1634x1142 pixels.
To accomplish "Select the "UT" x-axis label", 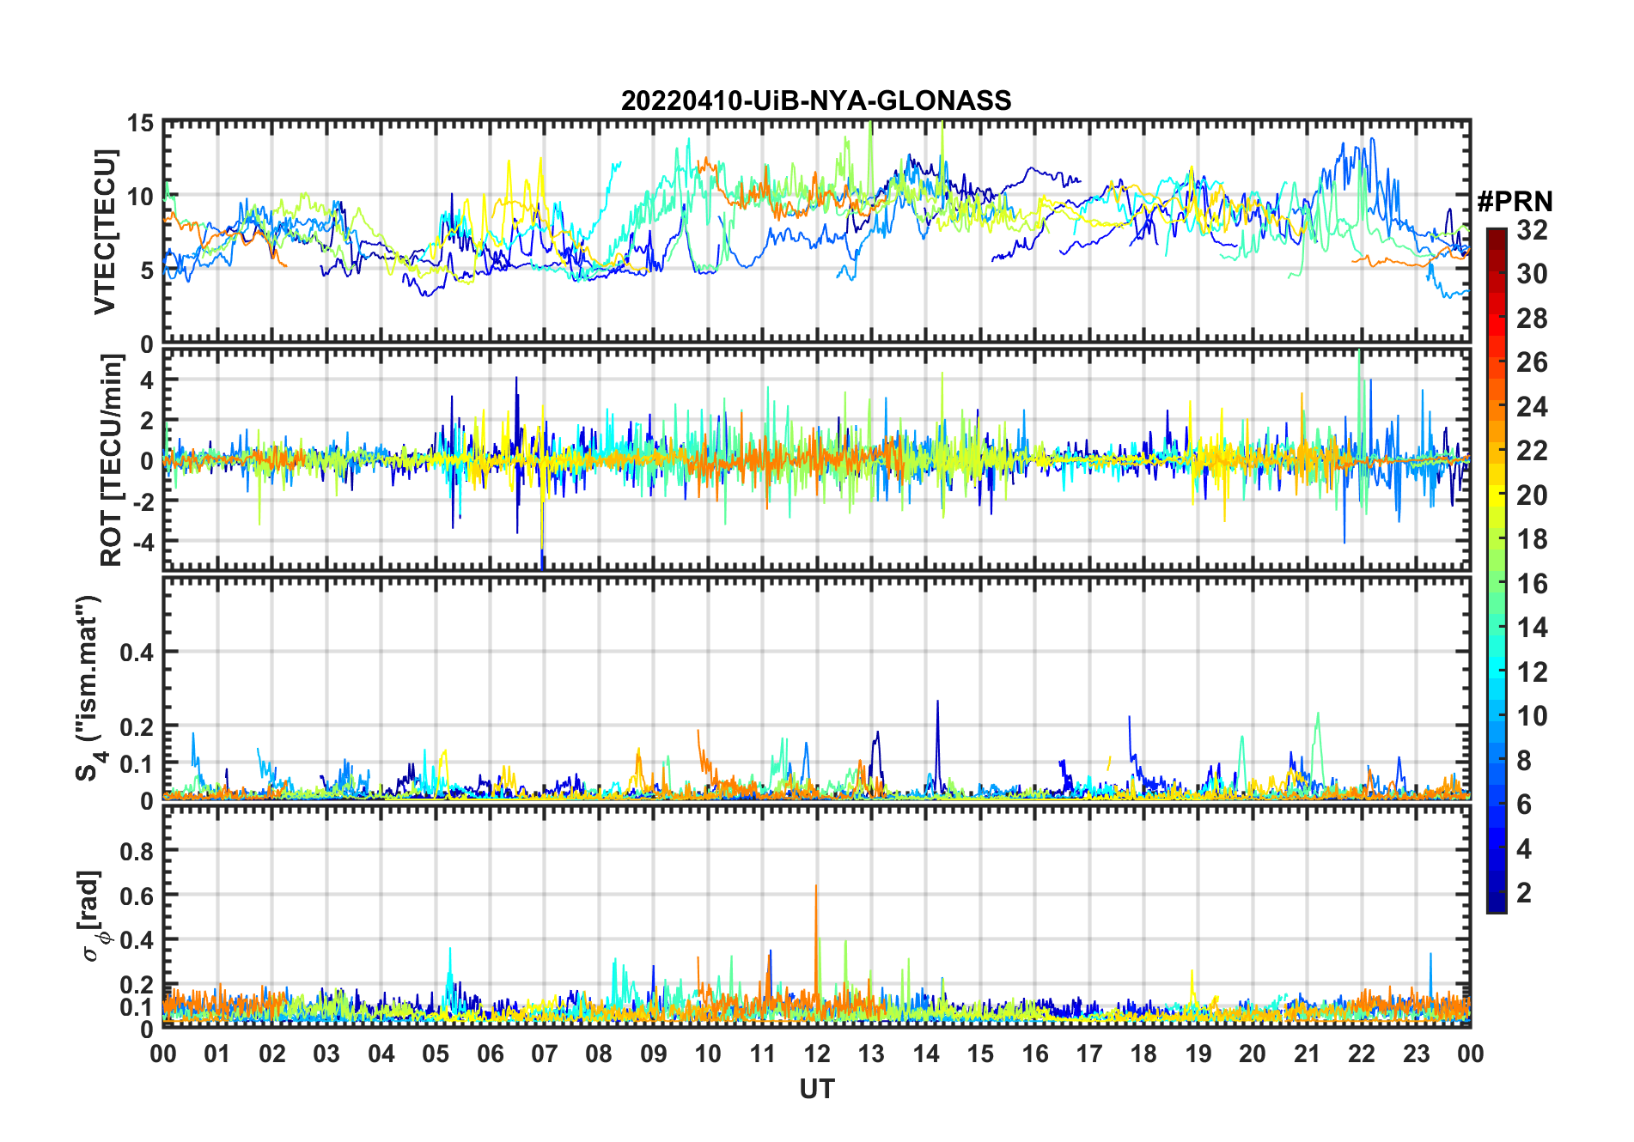I will point(817,1090).
